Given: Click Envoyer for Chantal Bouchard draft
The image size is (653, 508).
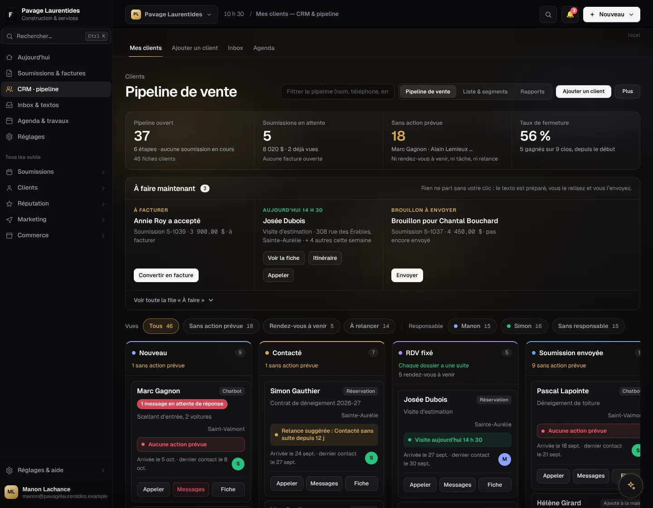Looking at the screenshot, I should (x=407, y=275).
